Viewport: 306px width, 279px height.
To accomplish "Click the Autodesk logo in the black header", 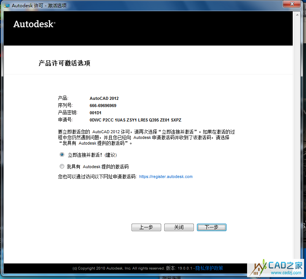I will pyautogui.click(x=34, y=24).
